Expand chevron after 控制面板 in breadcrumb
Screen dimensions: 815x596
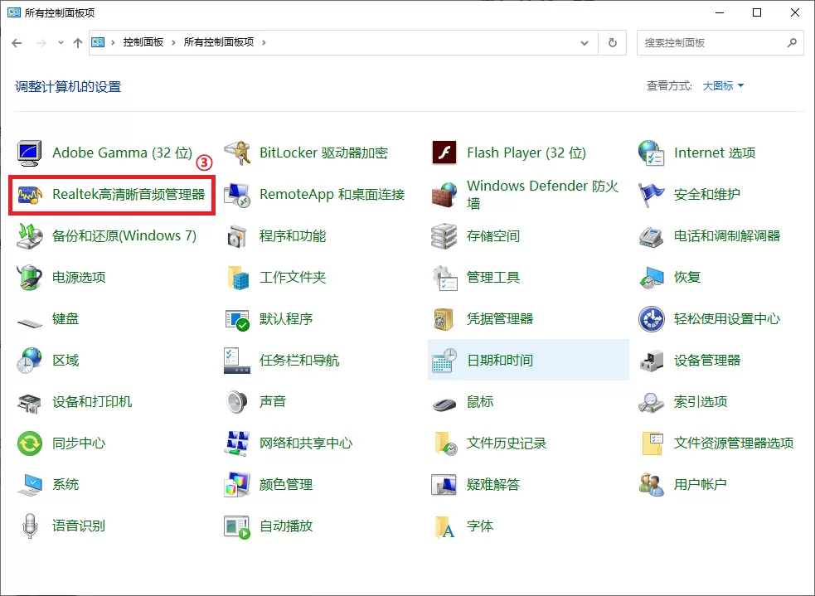tap(174, 42)
